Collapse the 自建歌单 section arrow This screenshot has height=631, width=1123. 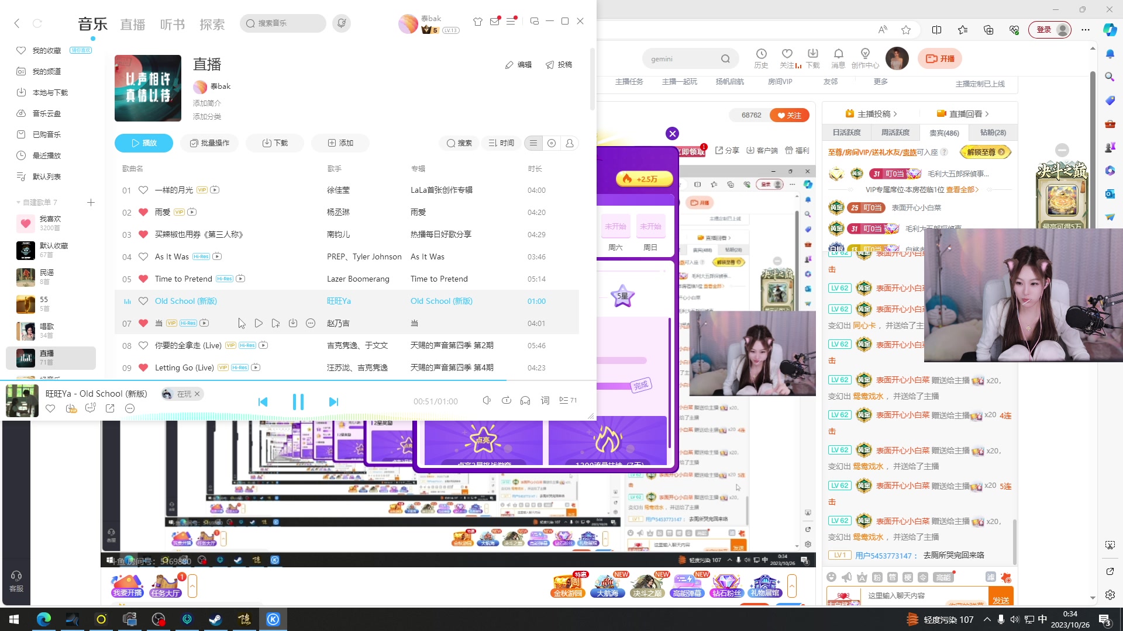pos(18,203)
